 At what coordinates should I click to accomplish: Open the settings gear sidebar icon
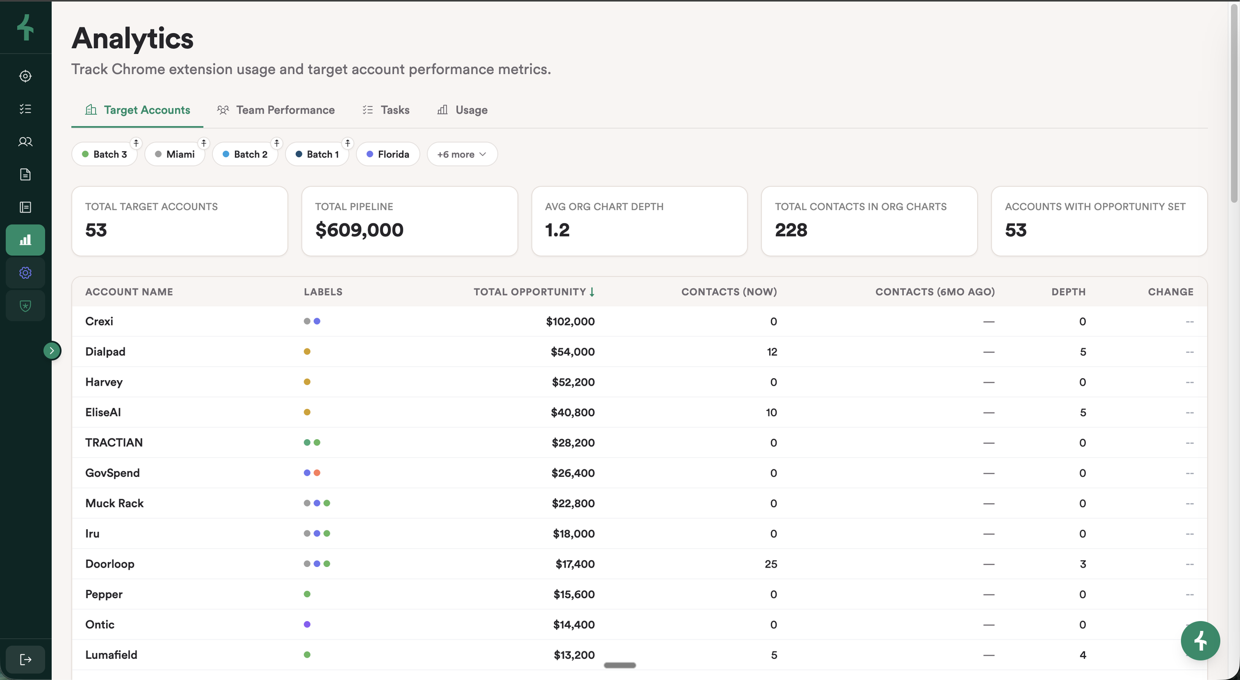25,273
